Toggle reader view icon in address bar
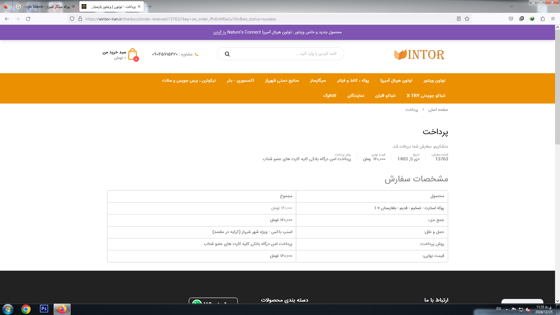Screen dimensions: 560x315 [459, 19]
